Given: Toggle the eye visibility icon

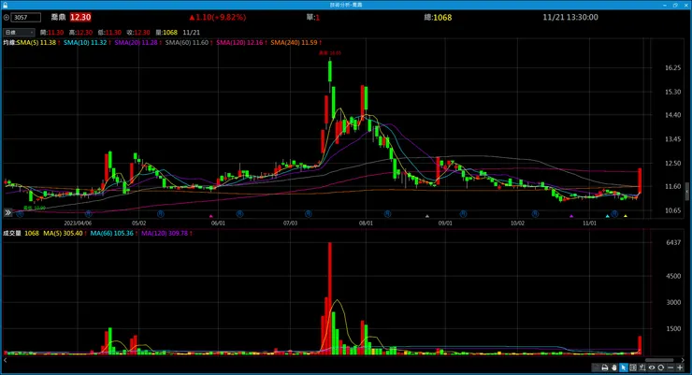Looking at the screenshot, I should [x=652, y=368].
